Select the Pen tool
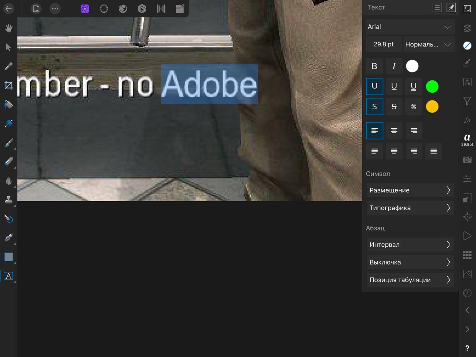 pyautogui.click(x=9, y=238)
